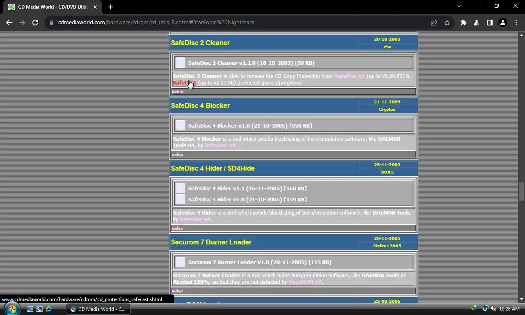Share this page via address bar icon

coord(434,23)
